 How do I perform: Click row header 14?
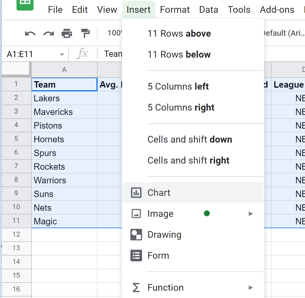point(16,262)
